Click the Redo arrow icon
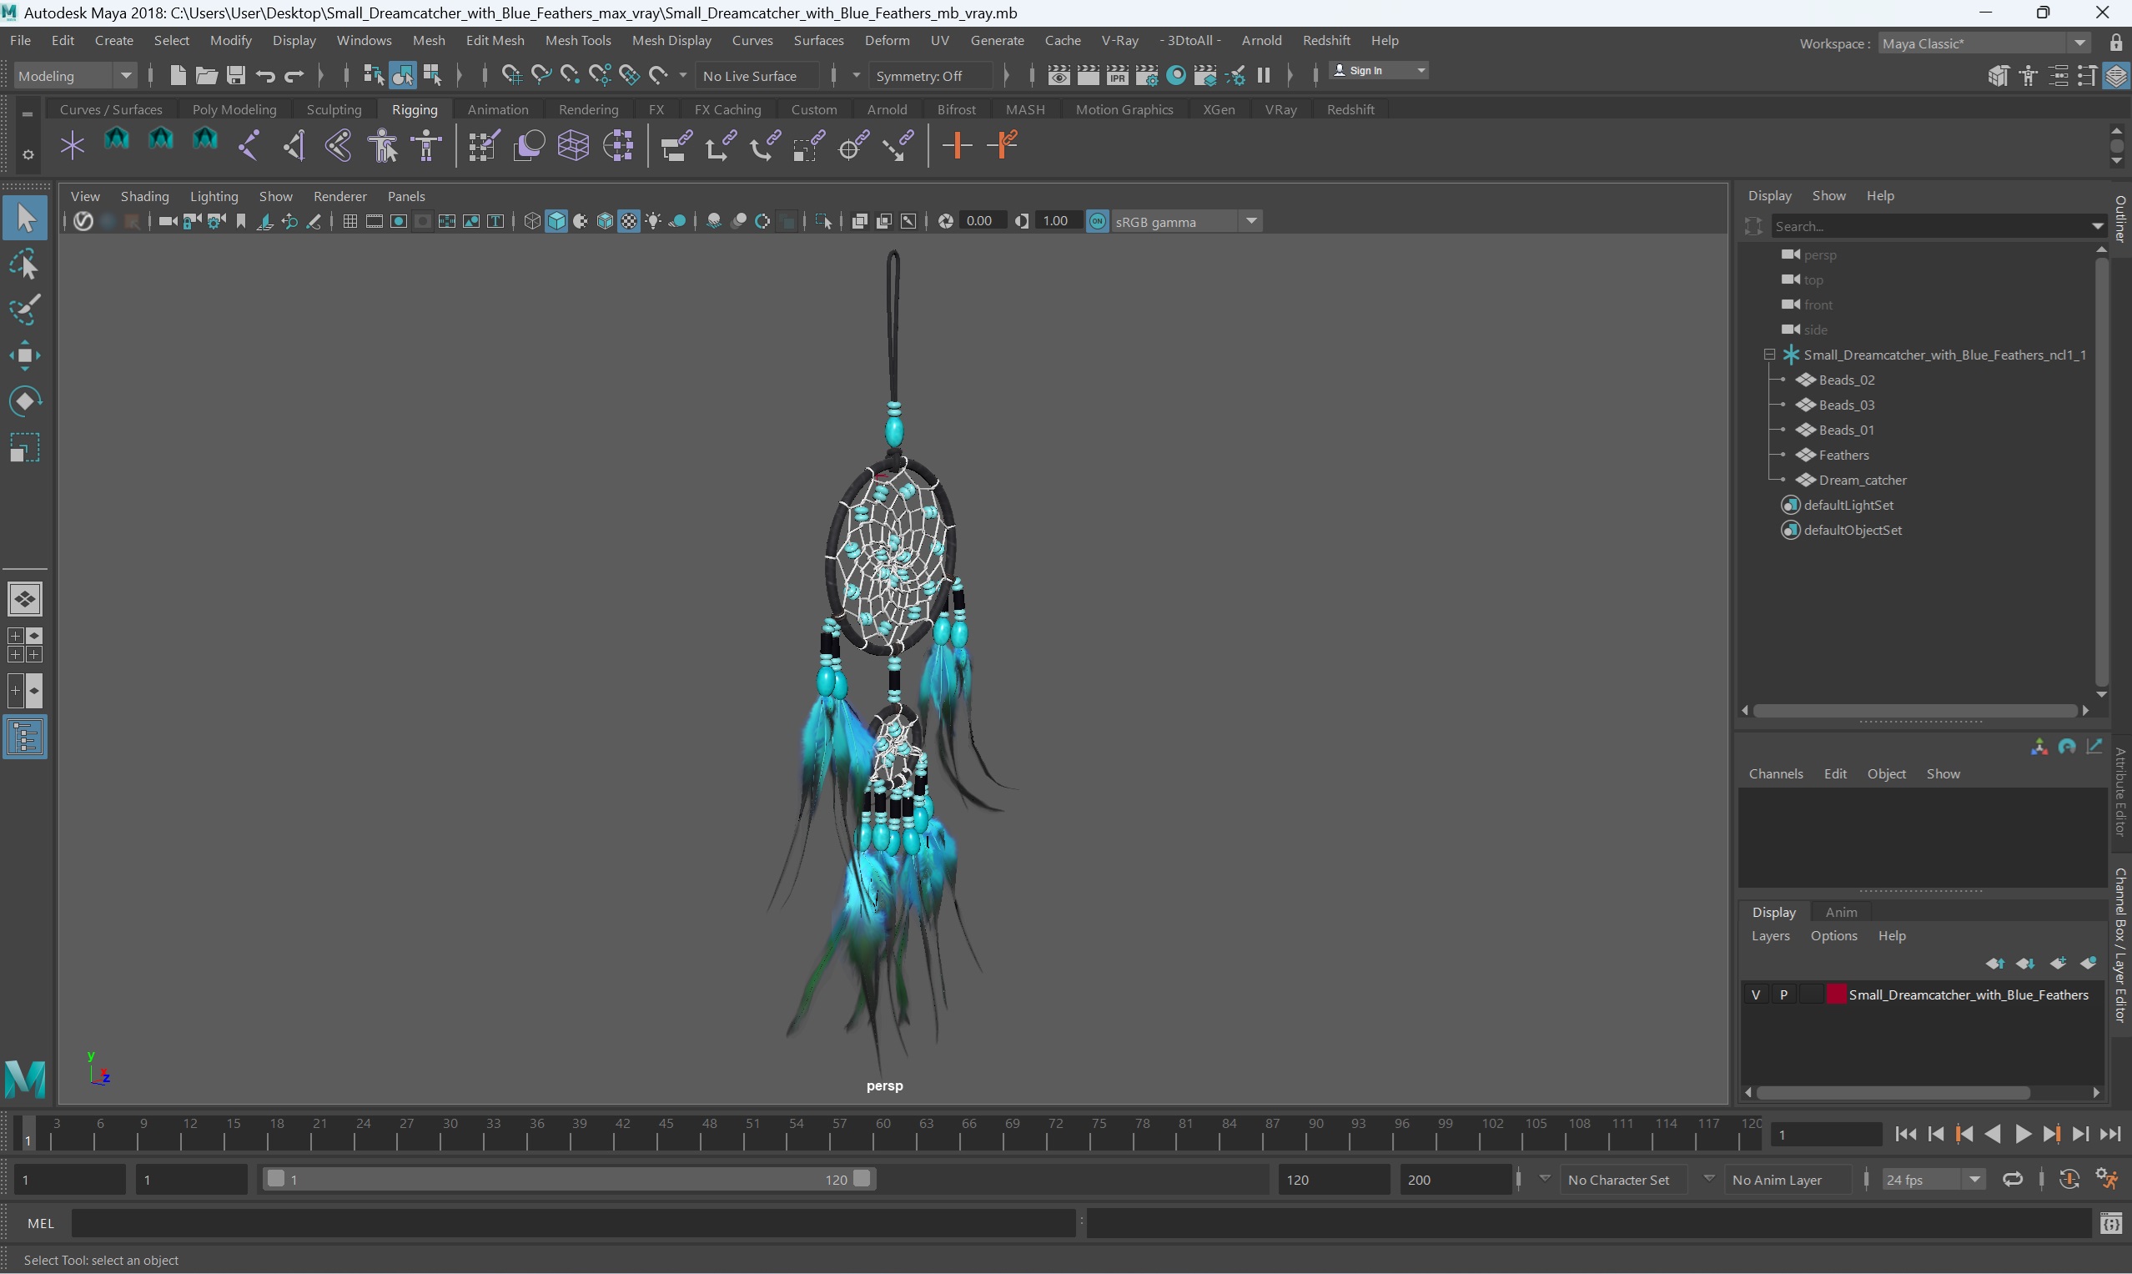 pos(294,76)
